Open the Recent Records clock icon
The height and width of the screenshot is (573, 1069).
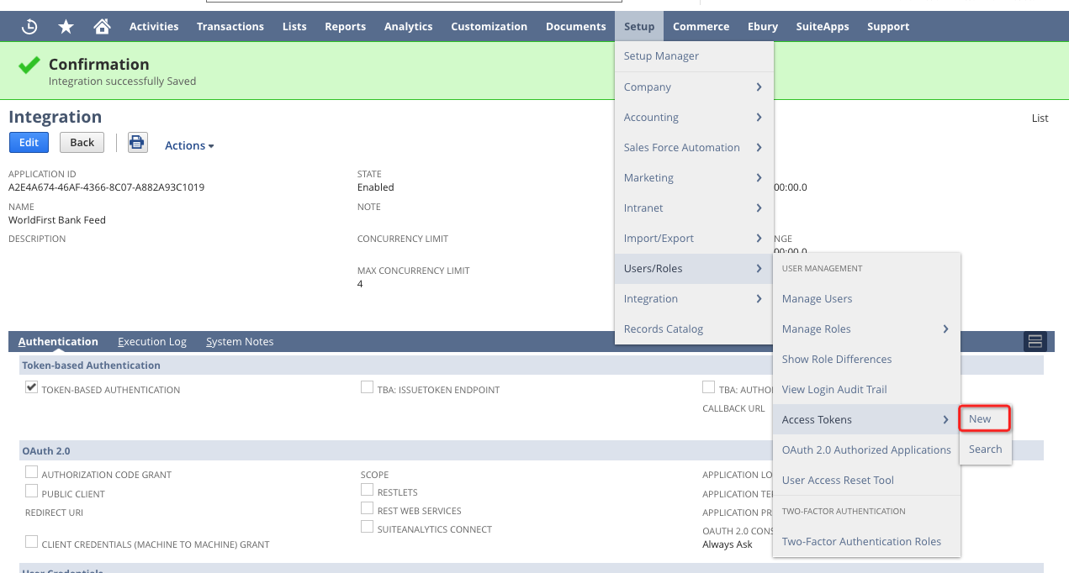[29, 27]
